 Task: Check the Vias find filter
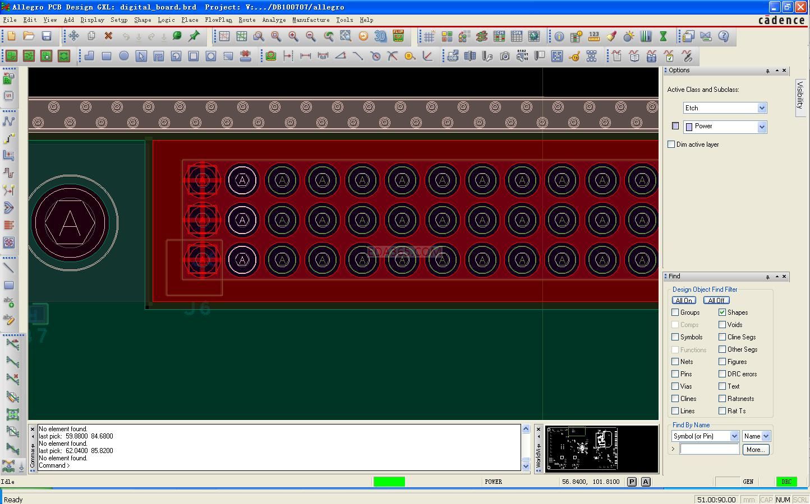(x=675, y=386)
